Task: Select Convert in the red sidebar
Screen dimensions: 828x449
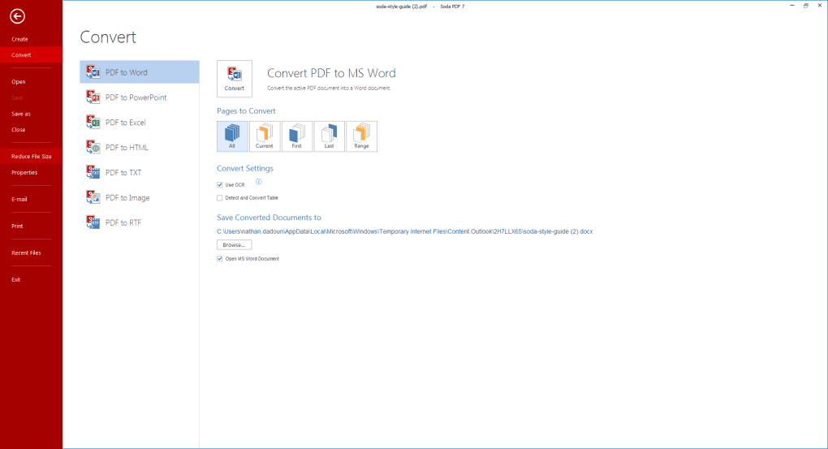Action: click(31, 55)
